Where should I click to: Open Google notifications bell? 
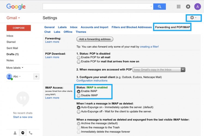pos(188,7)
